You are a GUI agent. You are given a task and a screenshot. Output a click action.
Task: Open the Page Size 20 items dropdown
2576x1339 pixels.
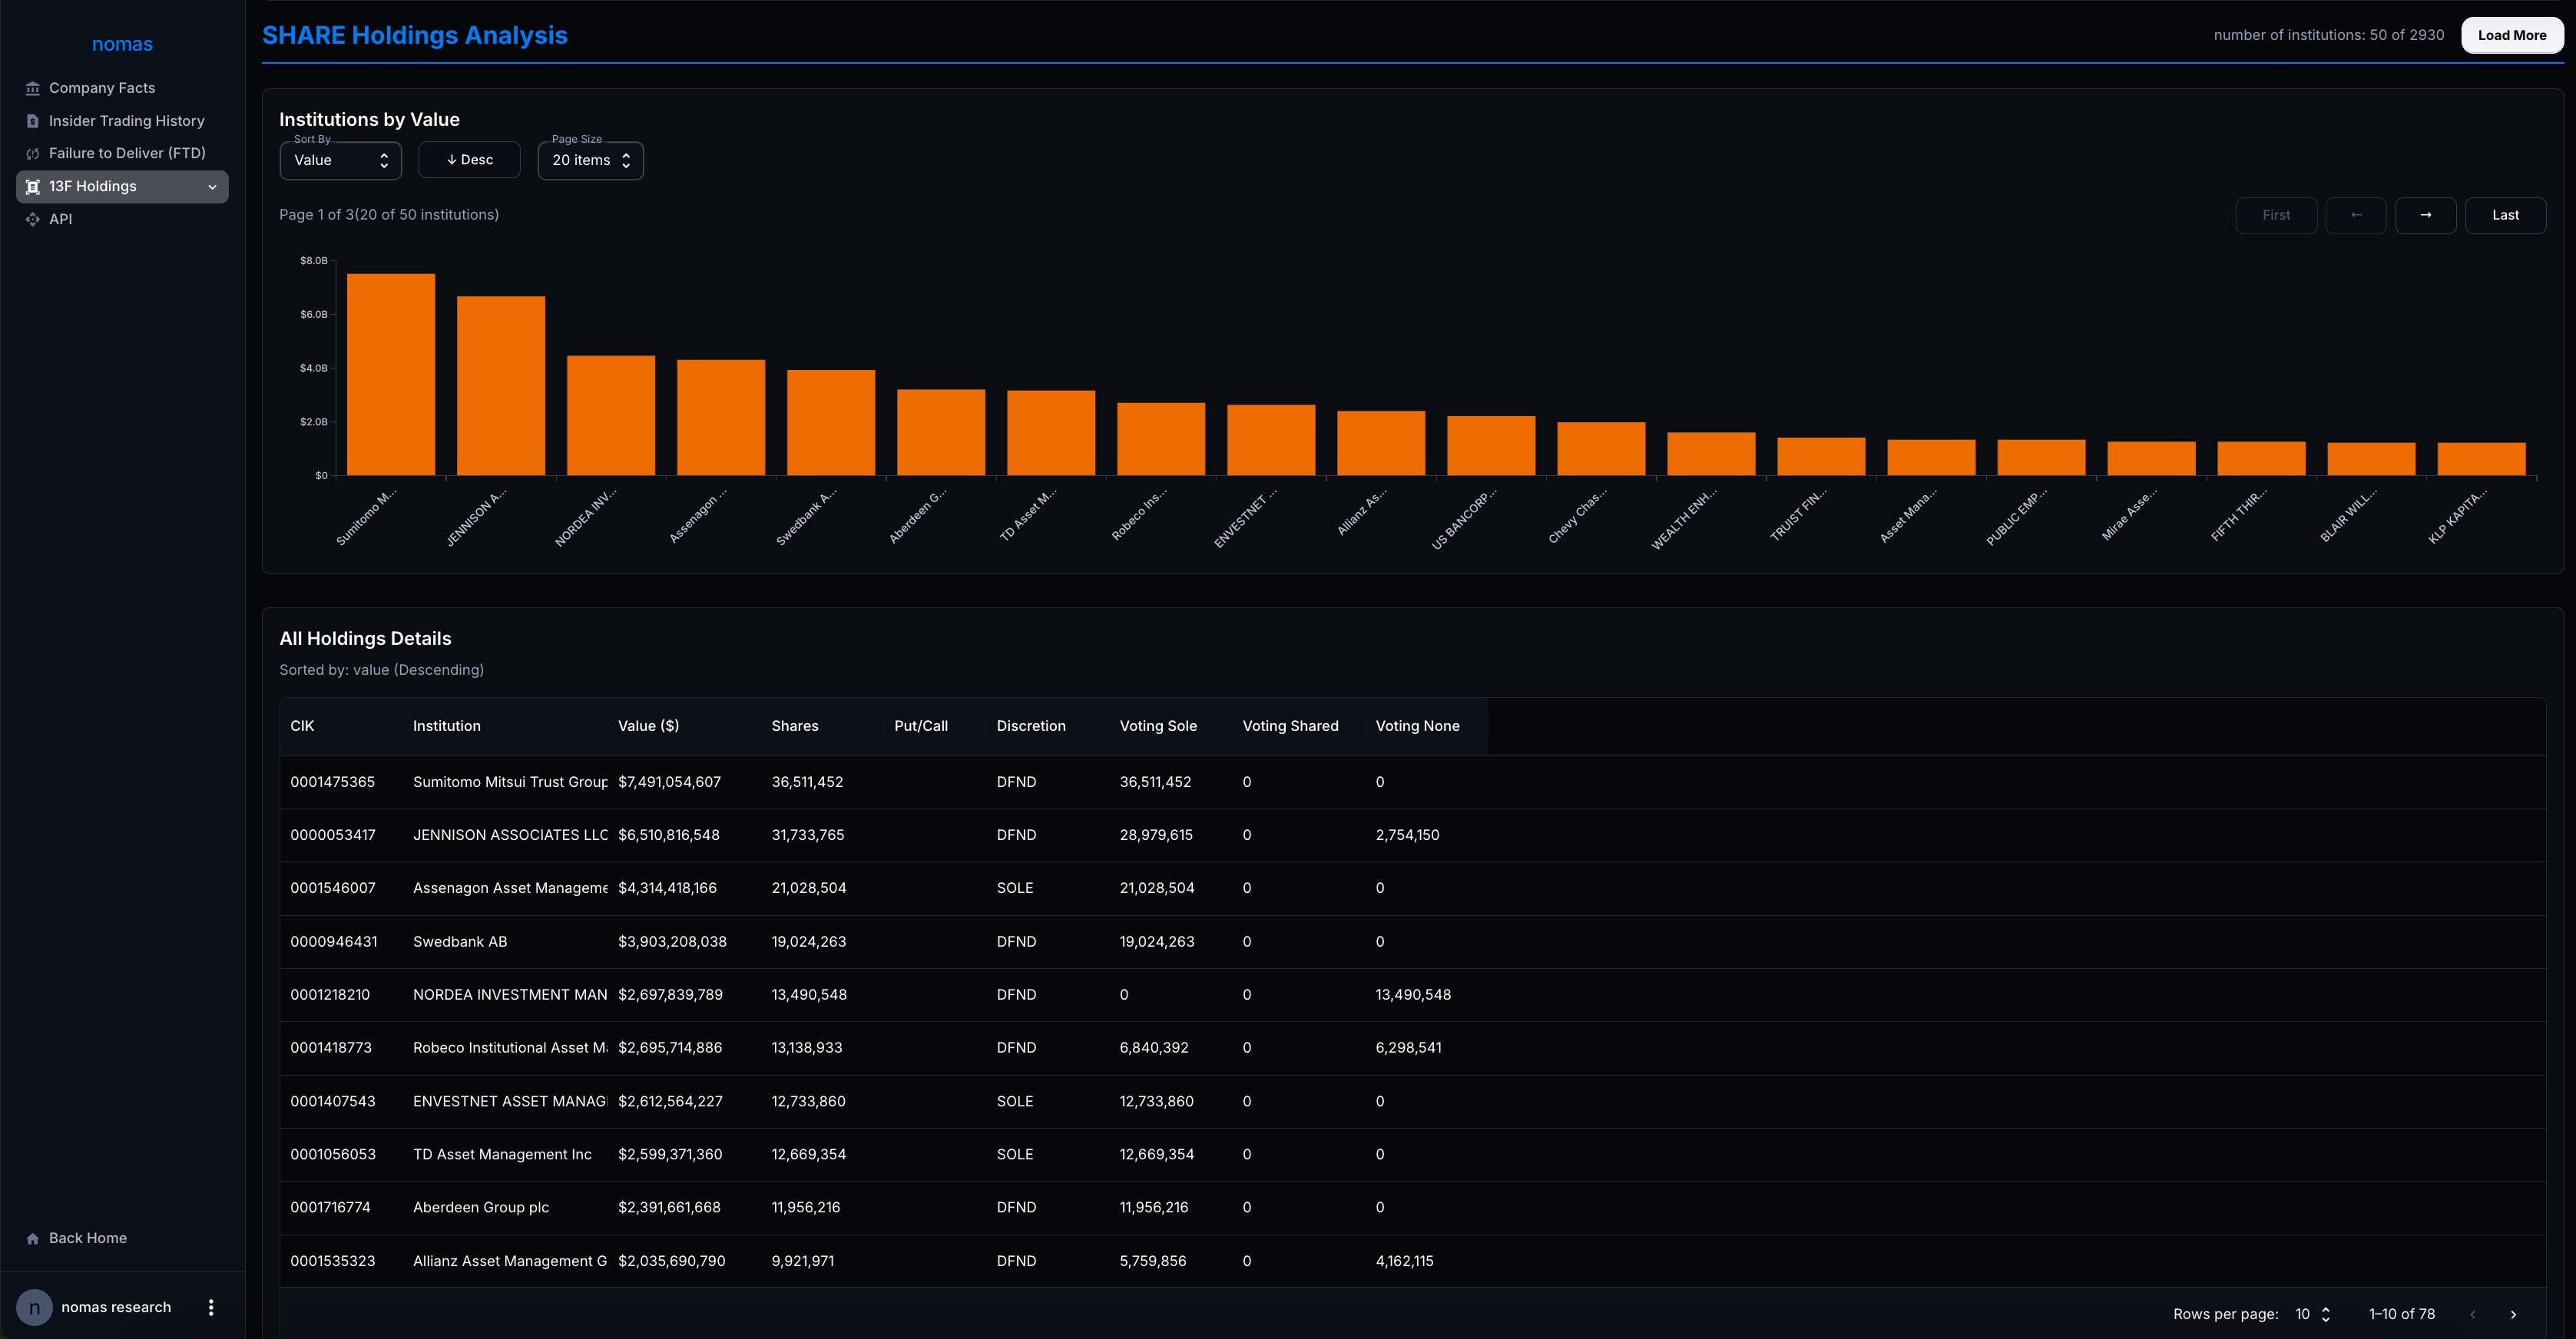[590, 160]
